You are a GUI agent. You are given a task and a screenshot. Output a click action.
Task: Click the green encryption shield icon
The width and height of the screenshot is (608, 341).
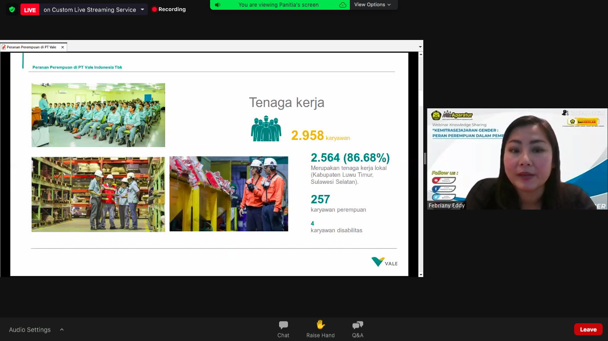(x=12, y=9)
